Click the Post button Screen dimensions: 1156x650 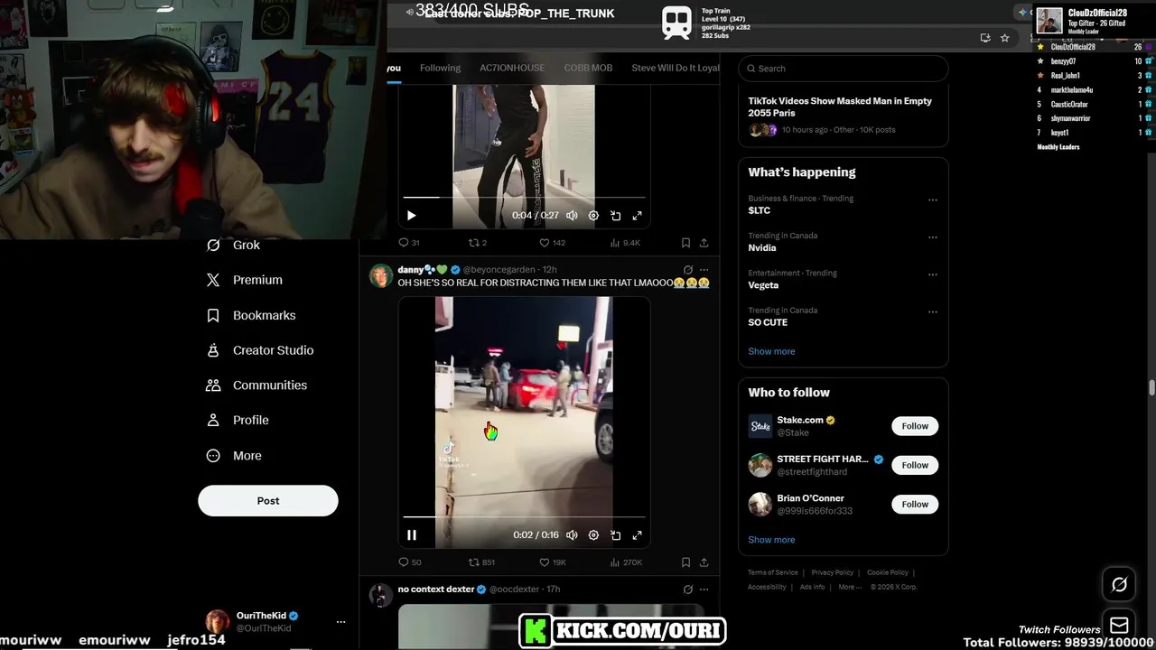[268, 501]
